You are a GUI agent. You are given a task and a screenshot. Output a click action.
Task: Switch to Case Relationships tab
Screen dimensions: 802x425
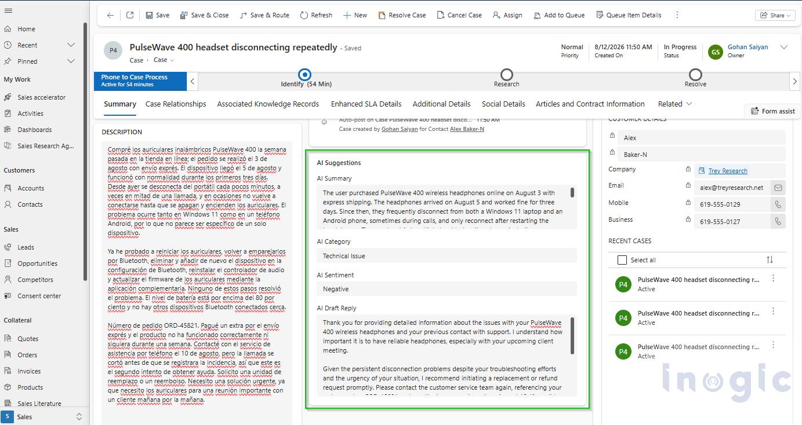(176, 104)
